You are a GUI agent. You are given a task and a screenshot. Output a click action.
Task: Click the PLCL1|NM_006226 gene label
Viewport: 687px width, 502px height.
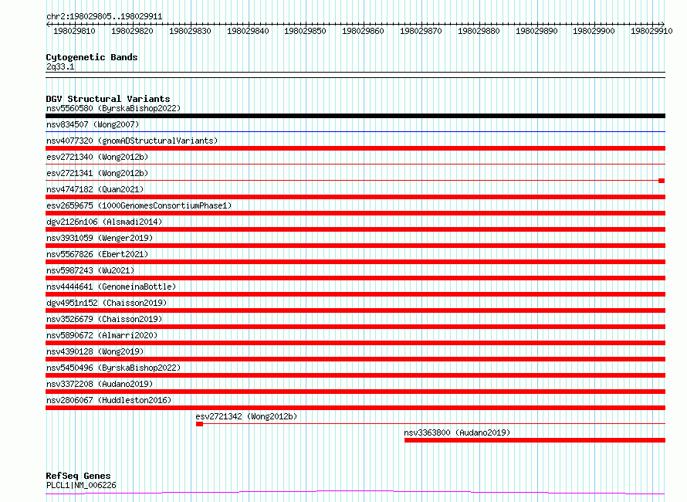coord(81,485)
